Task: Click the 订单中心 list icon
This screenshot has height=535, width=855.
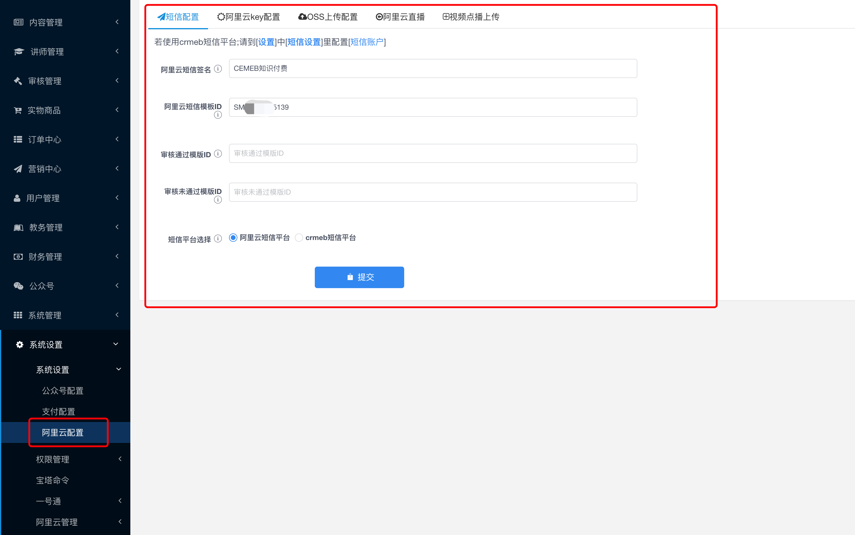Action: click(x=18, y=139)
